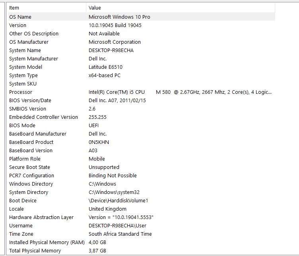Click the Item column header
299x256 pixels.
click(x=47, y=8)
